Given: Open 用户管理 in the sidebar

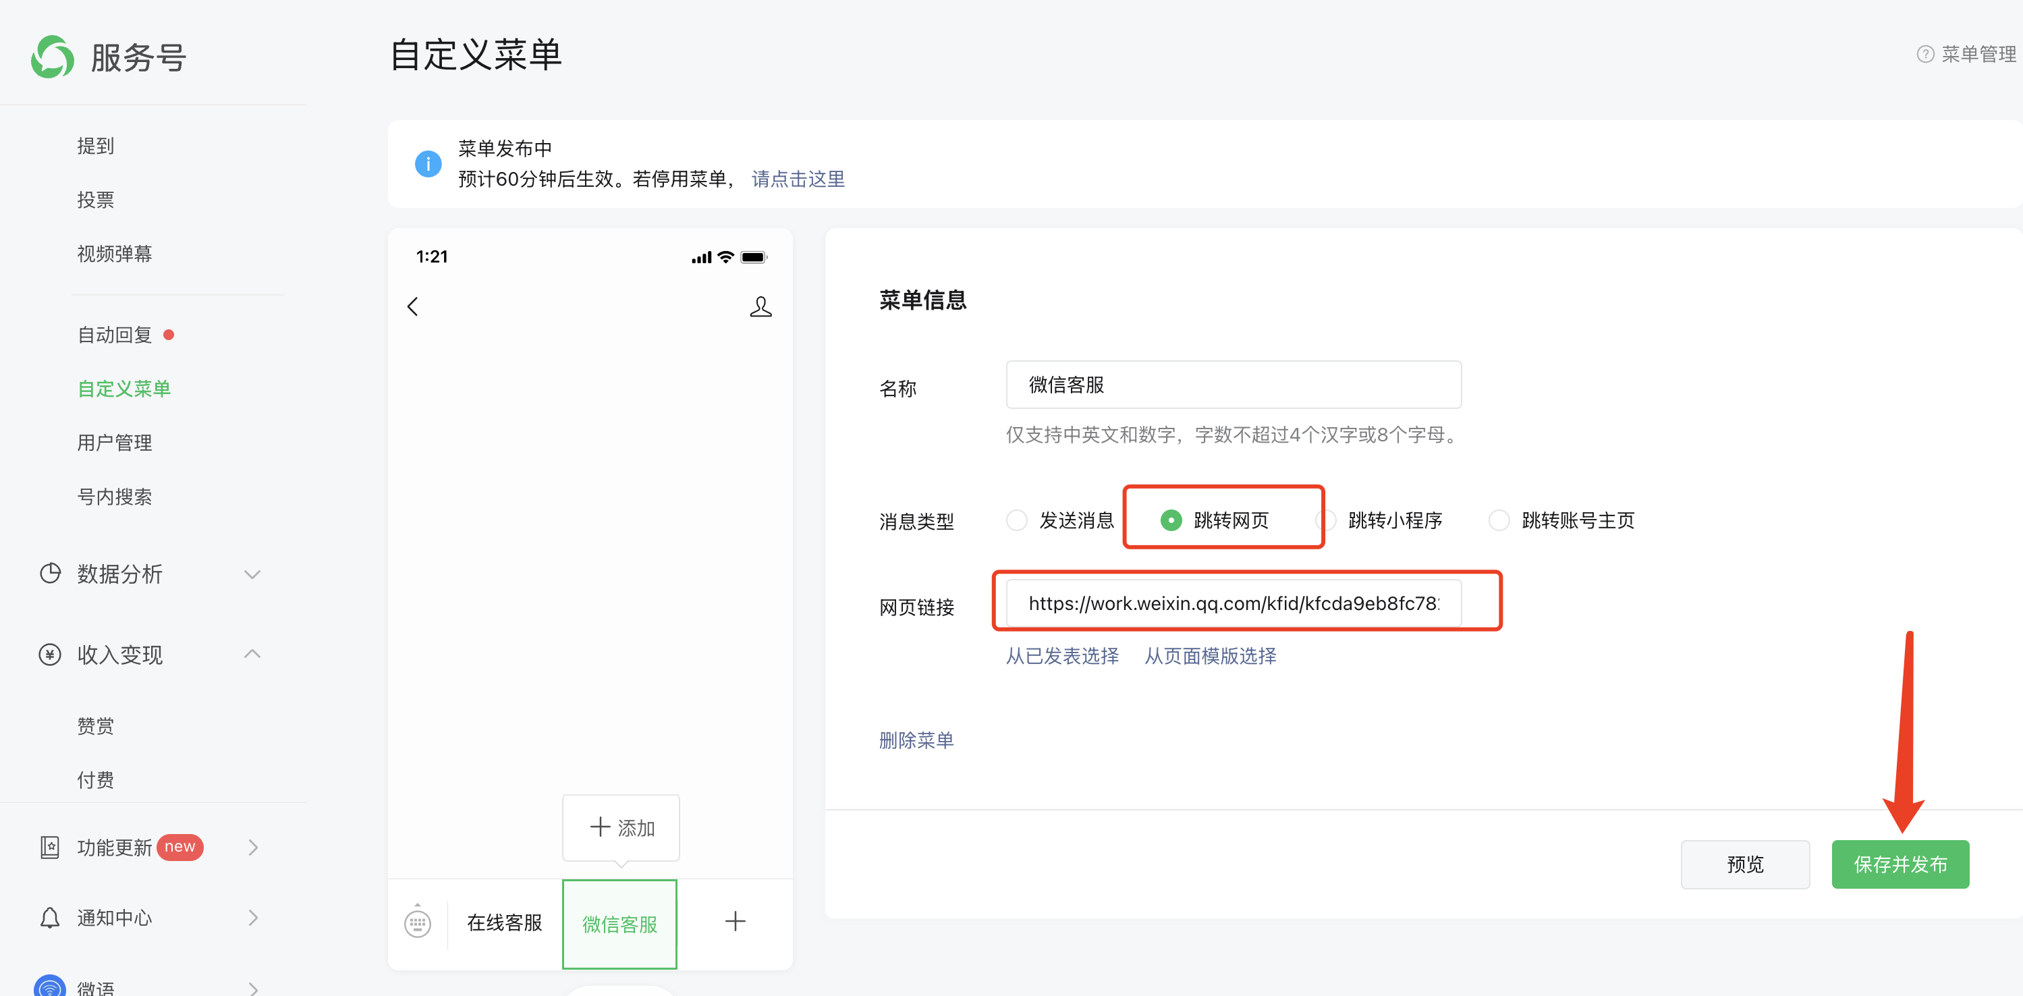Looking at the screenshot, I should [x=115, y=443].
